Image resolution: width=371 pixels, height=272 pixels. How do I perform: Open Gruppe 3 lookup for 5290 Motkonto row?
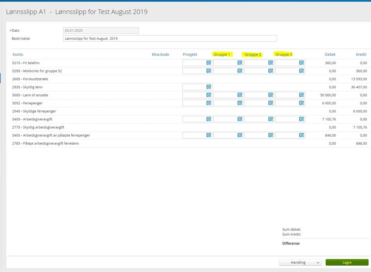[x=301, y=71]
